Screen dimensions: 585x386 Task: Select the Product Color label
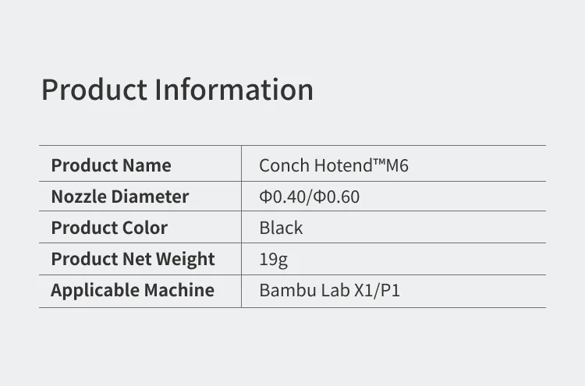[109, 228]
